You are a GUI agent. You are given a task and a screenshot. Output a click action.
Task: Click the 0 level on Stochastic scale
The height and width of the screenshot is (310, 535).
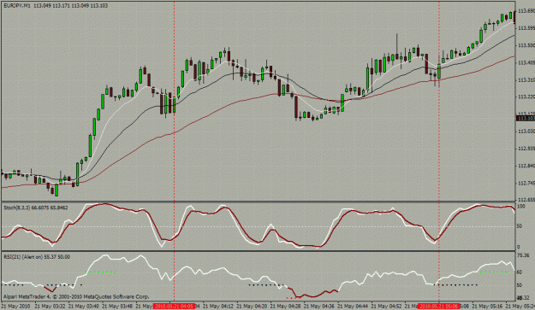point(519,248)
